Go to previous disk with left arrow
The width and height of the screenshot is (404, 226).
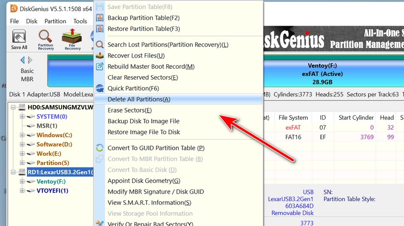[23, 60]
